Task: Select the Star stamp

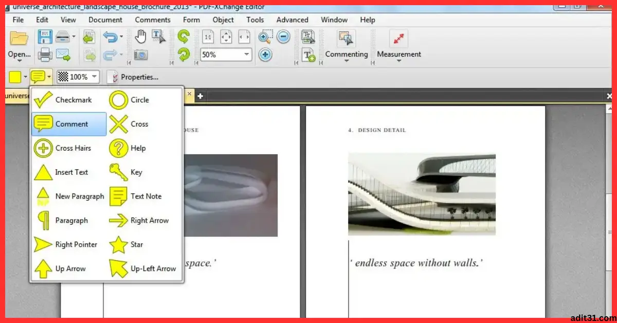Action: (128, 245)
